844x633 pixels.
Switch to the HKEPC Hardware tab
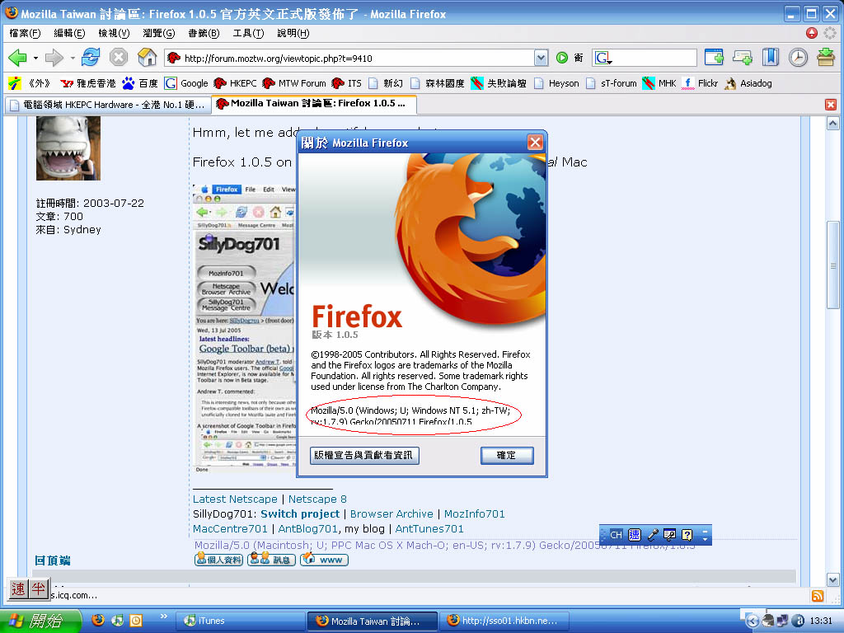(108, 105)
